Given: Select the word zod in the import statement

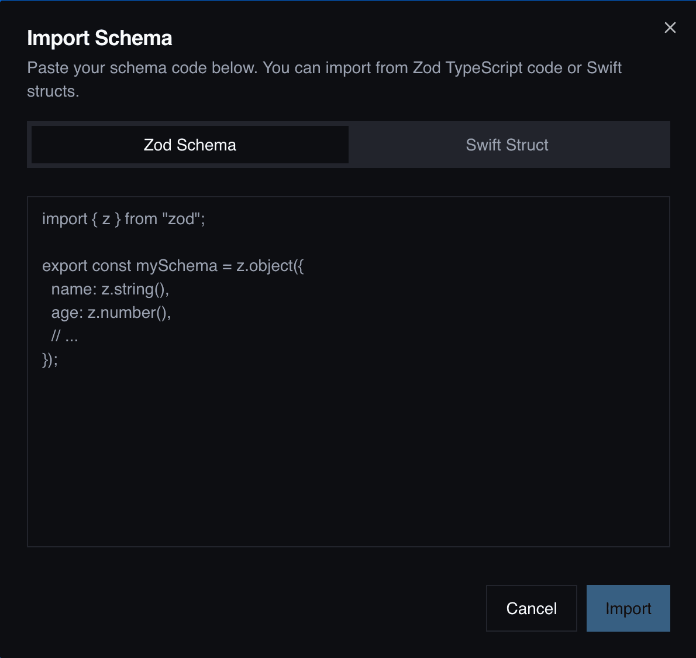Looking at the screenshot, I should coord(180,219).
